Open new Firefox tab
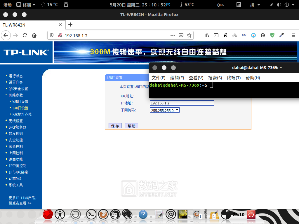This screenshot has height=224, width=299. [70, 24]
